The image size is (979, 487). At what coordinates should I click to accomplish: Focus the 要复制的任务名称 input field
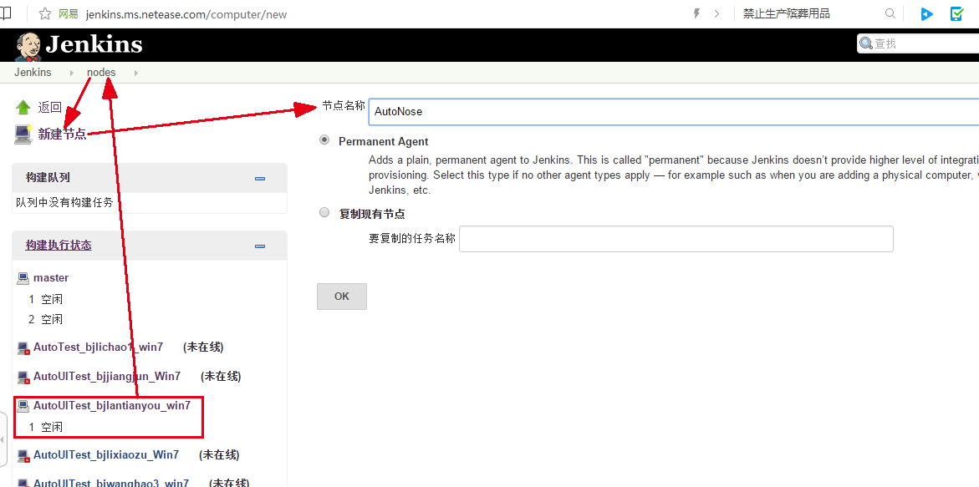[676, 239]
